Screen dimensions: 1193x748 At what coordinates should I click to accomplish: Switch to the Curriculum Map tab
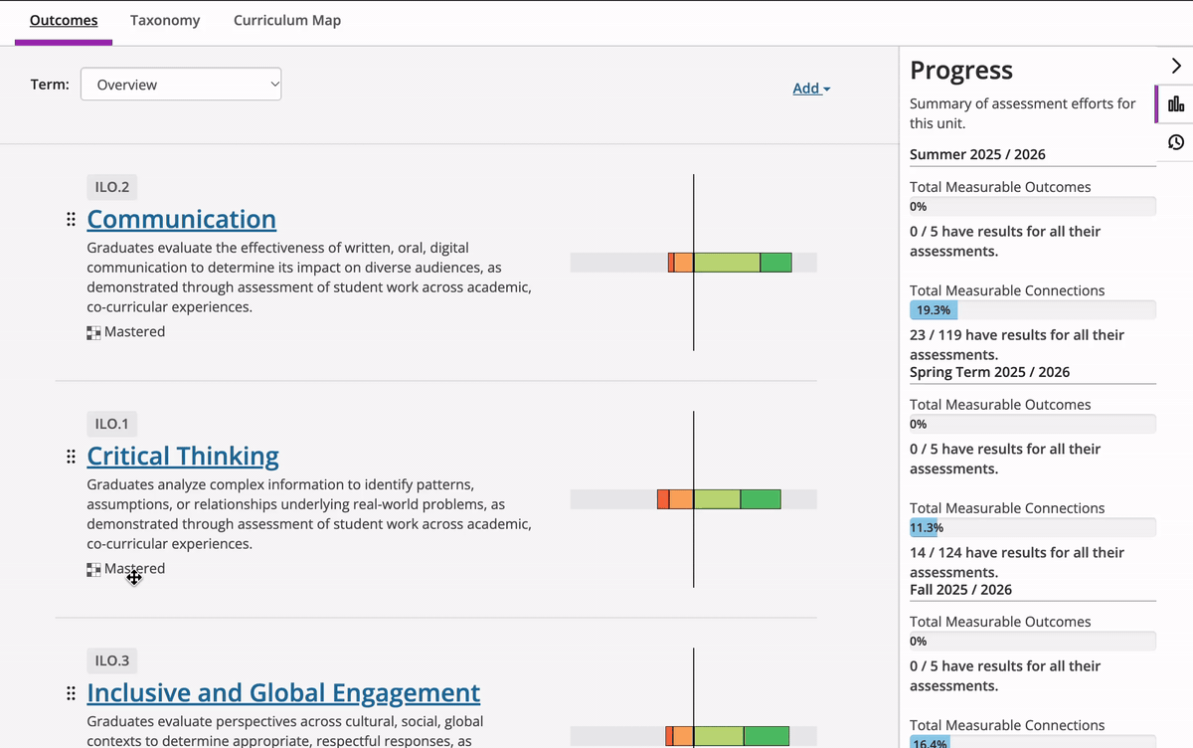point(287,20)
